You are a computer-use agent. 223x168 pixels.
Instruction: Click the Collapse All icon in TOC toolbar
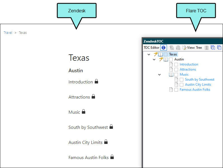click(219, 47)
